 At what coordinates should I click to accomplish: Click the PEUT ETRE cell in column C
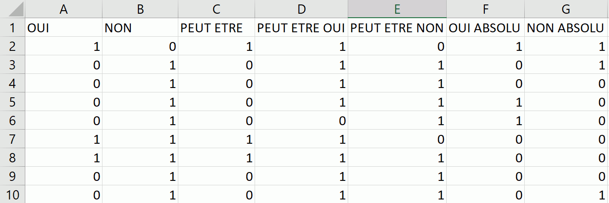point(216,28)
